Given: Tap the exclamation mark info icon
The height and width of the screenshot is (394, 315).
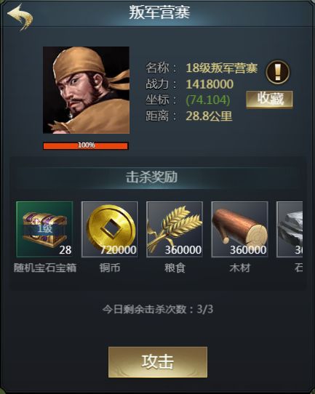Looking at the screenshot, I should pos(278,72).
